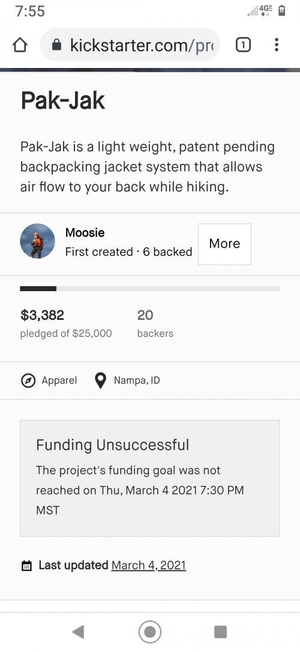This screenshot has width=300, height=652.
Task: Tap the Android recent apps square
Action: pos(220,632)
